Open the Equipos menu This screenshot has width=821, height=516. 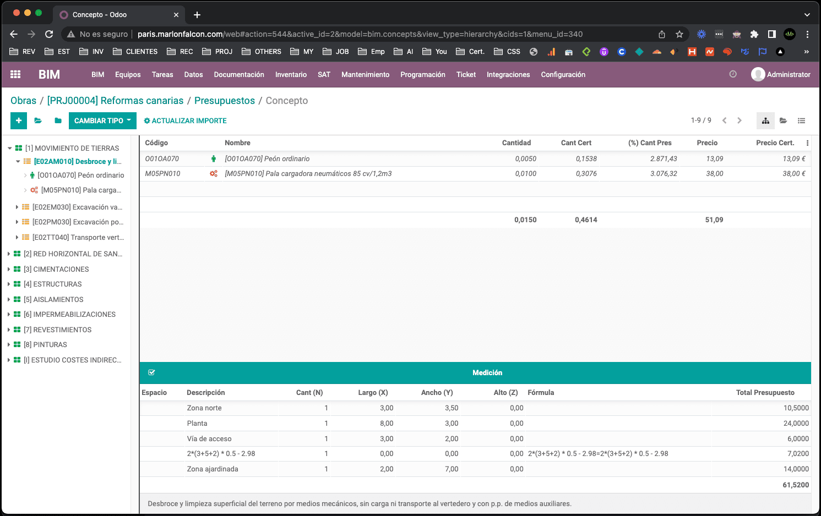pyautogui.click(x=128, y=74)
